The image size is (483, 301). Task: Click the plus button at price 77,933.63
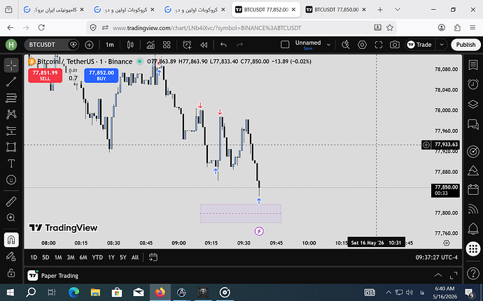[426, 145]
